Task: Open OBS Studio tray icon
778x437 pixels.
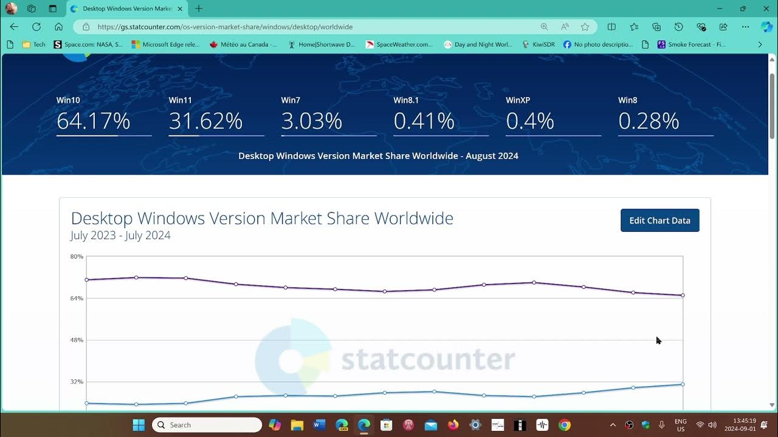Action: point(629,425)
